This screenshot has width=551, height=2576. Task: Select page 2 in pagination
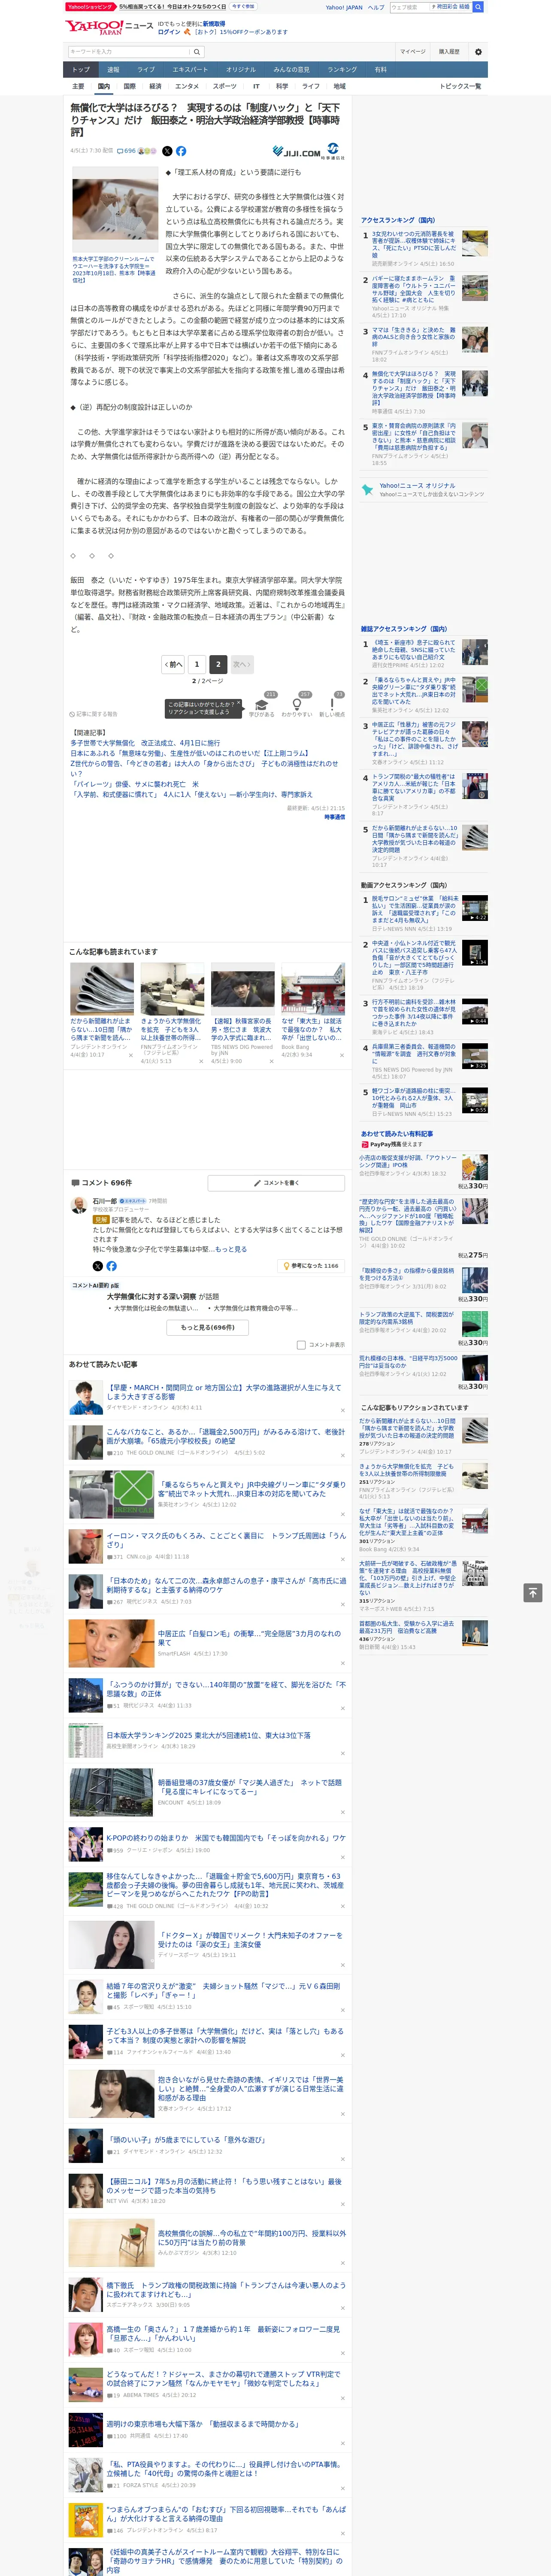pos(218,664)
